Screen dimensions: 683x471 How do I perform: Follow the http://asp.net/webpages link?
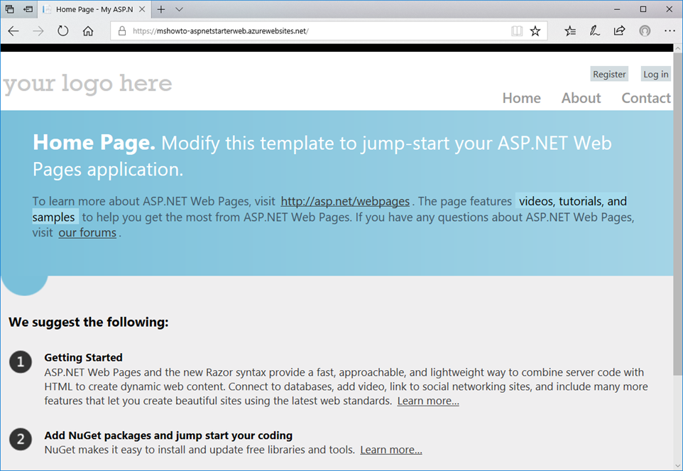tap(345, 201)
